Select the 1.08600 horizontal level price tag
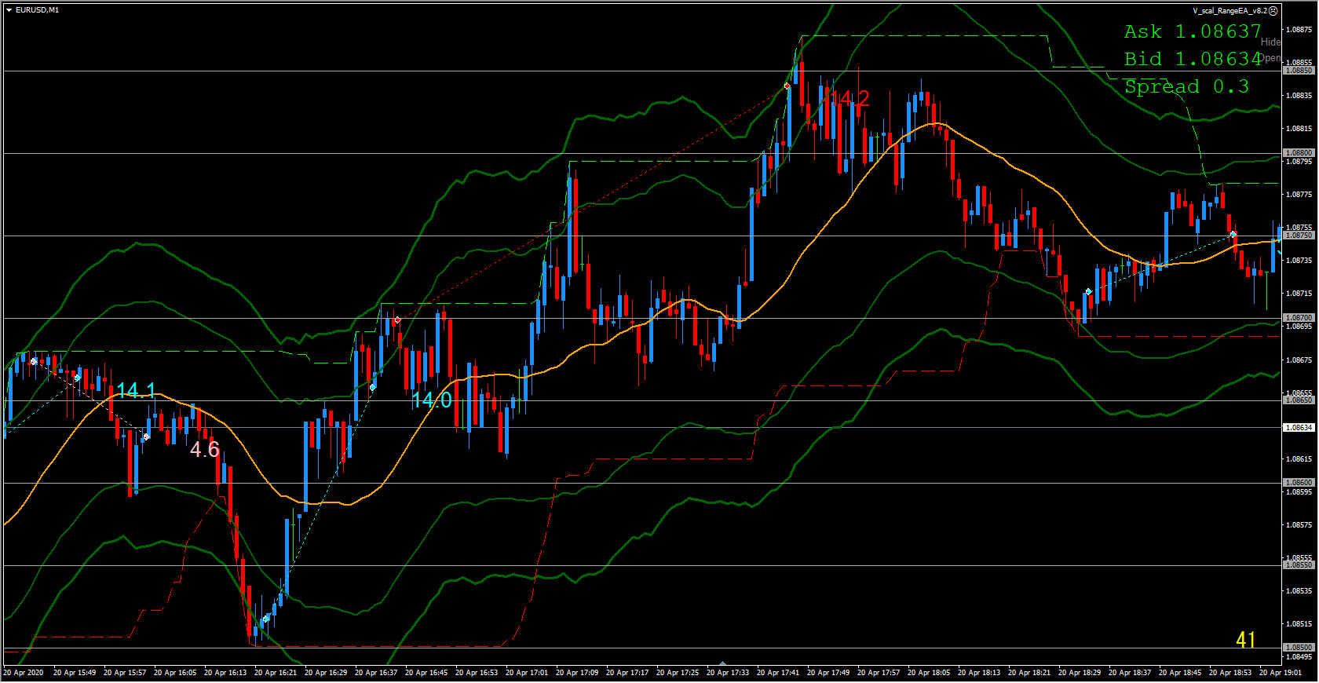Image resolution: width=1319 pixels, height=683 pixels. click(1299, 483)
